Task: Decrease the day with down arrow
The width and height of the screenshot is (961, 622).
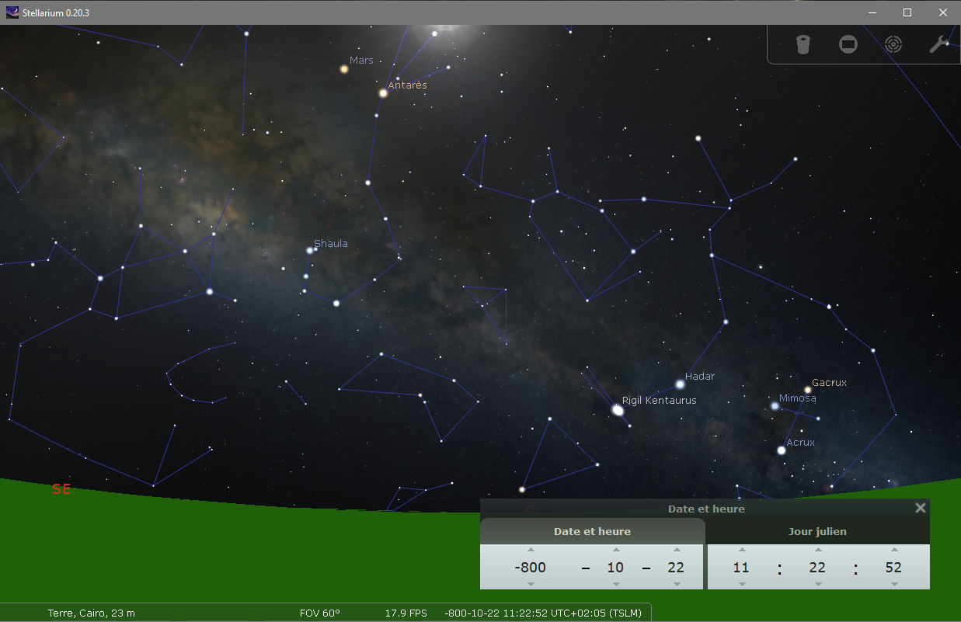Action: pos(677,584)
